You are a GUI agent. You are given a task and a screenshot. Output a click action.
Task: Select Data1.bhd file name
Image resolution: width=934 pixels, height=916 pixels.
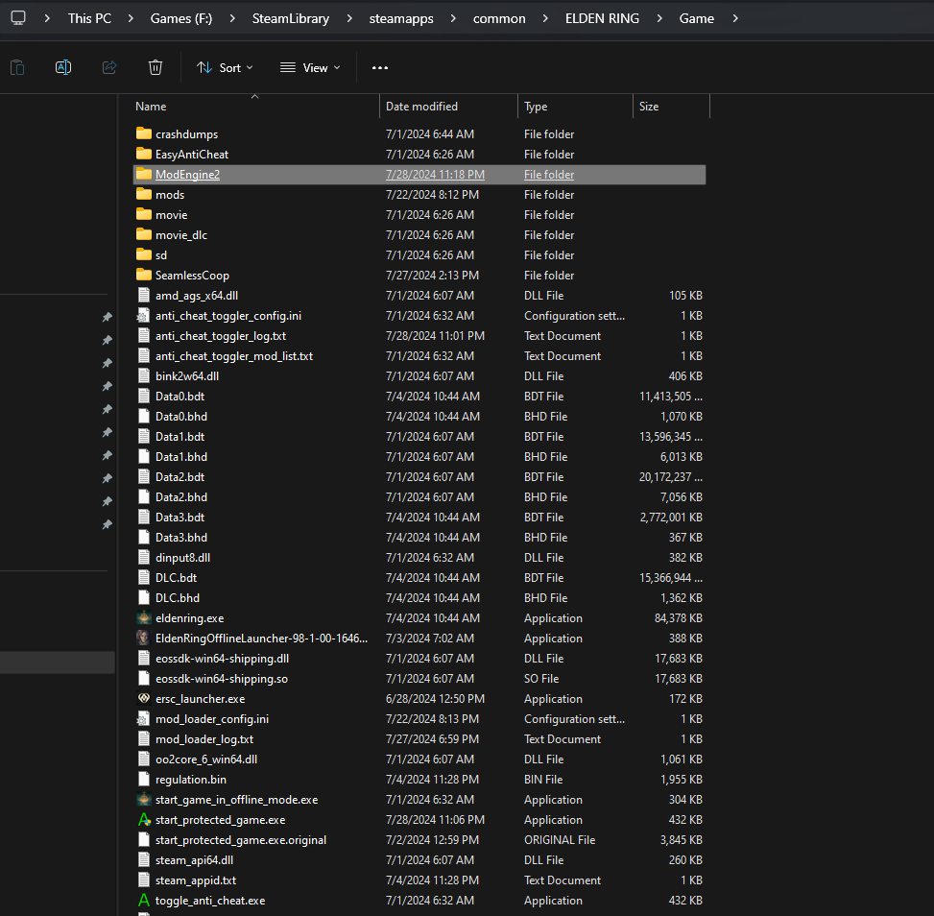click(x=181, y=456)
